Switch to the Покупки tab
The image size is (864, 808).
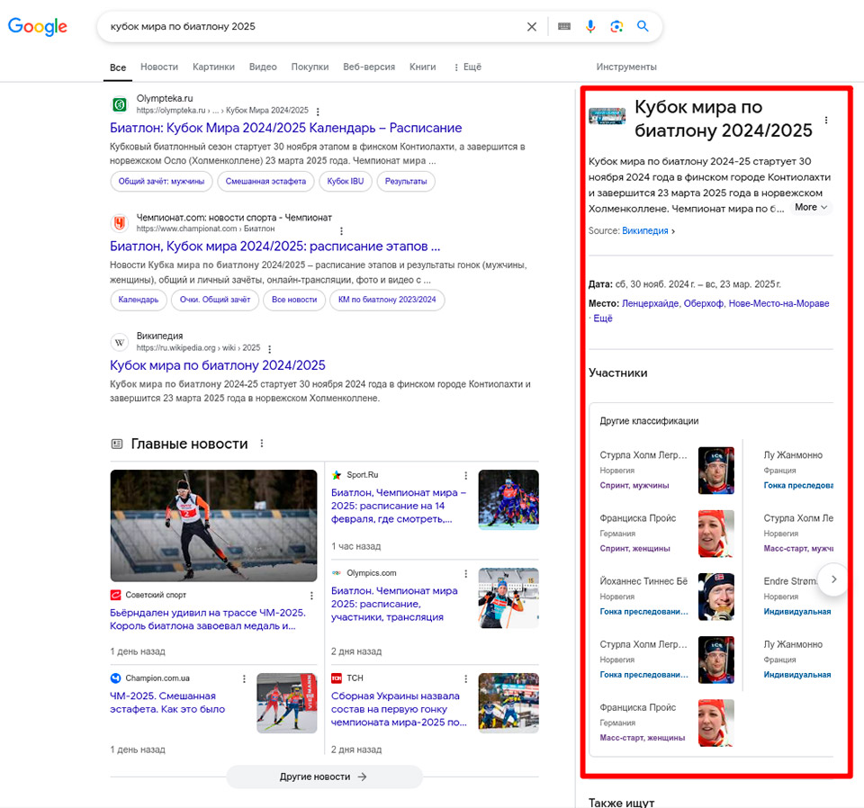310,67
